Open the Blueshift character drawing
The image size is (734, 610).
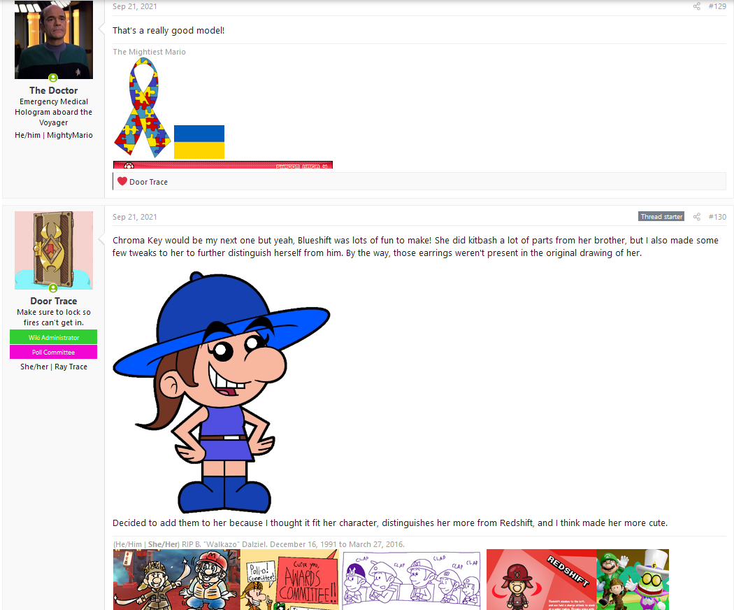(x=222, y=392)
